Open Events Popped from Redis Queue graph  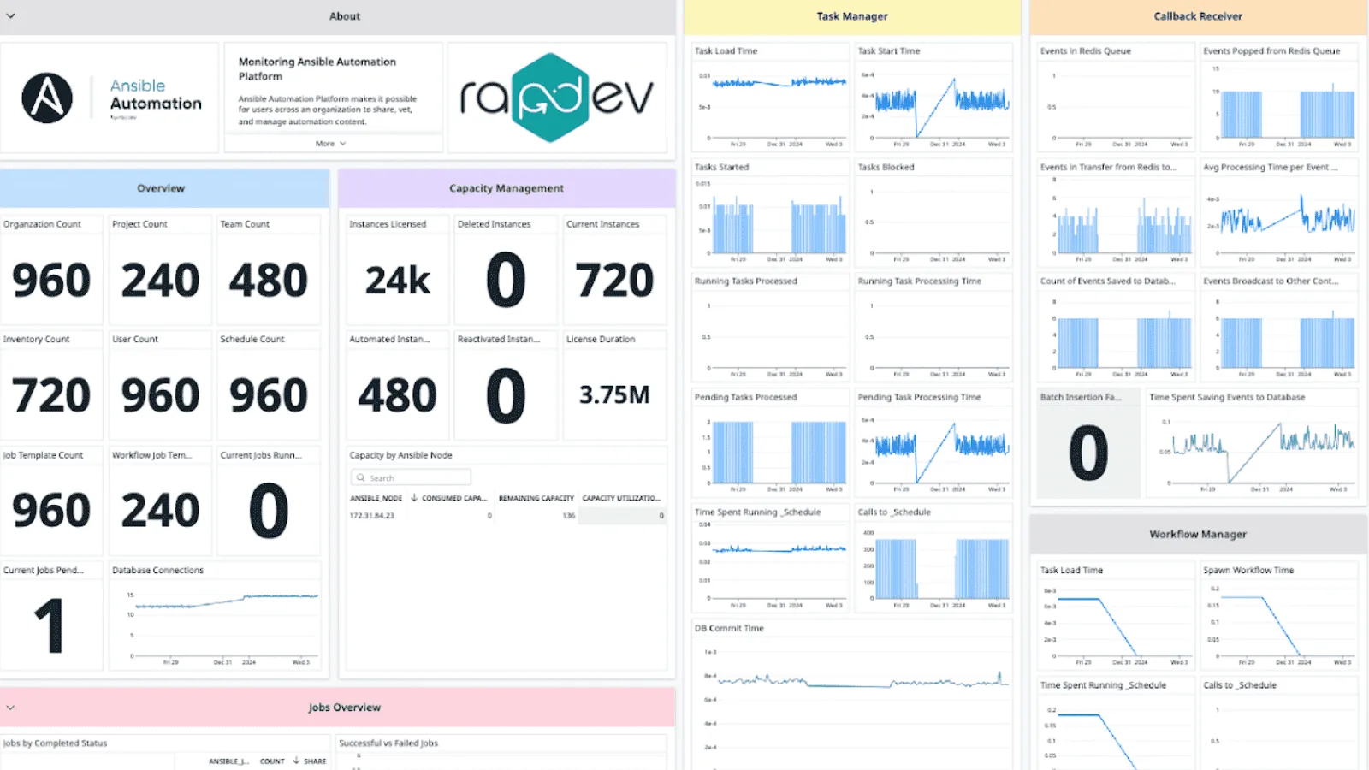(1279, 106)
